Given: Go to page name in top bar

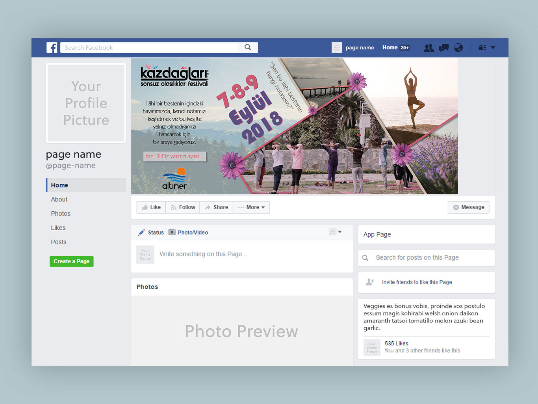Looking at the screenshot, I should [360, 48].
